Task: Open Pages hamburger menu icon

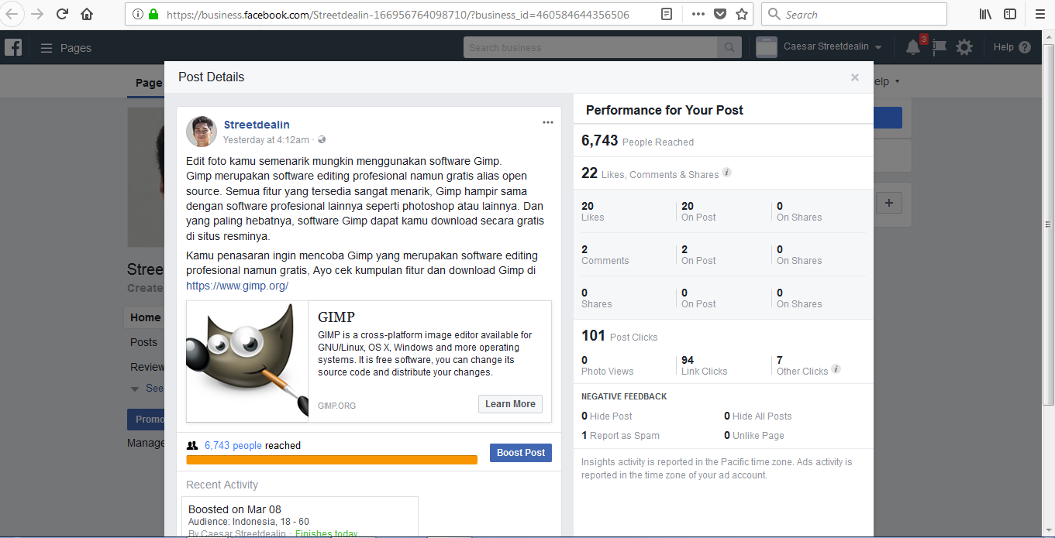Action: (x=47, y=48)
